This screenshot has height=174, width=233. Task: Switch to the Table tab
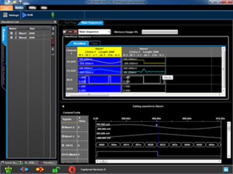(x=94, y=43)
